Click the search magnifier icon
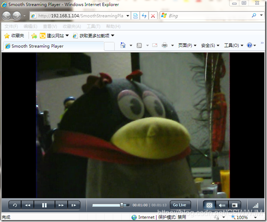Viewport: 267px width, 222px height. [254, 15]
